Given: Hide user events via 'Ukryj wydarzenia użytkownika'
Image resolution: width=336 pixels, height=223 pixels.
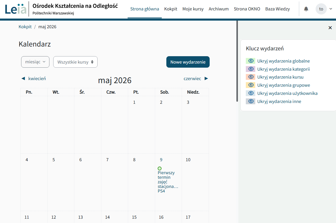Looking at the screenshot, I should (287, 93).
